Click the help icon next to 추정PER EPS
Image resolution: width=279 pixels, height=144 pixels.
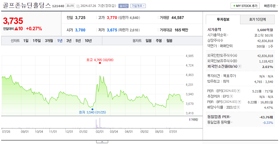tap(231, 96)
